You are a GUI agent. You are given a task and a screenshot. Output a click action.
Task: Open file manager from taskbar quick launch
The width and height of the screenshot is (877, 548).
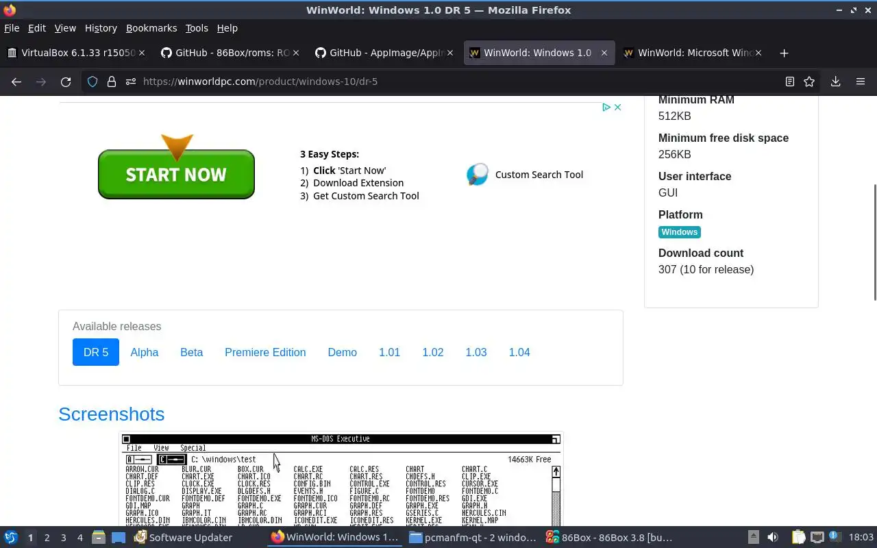tap(99, 538)
